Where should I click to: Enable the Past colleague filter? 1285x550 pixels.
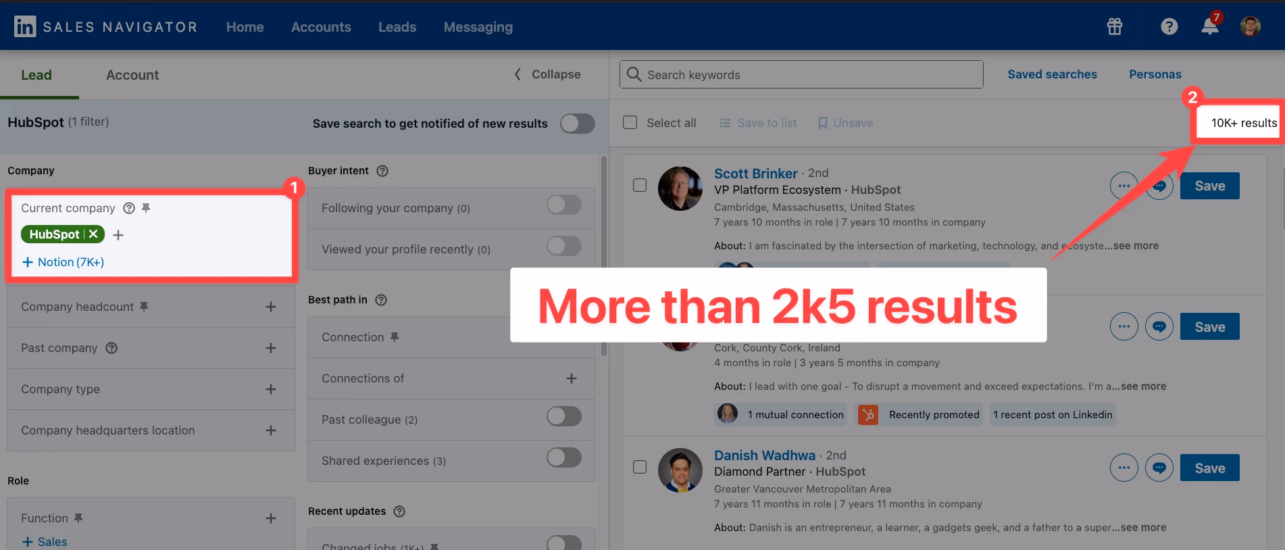[564, 416]
